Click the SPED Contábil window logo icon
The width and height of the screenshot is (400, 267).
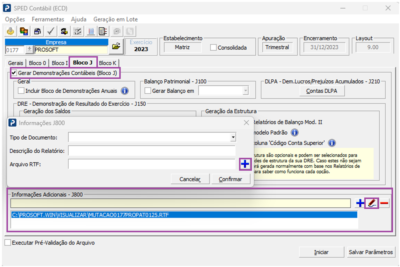(8, 8)
